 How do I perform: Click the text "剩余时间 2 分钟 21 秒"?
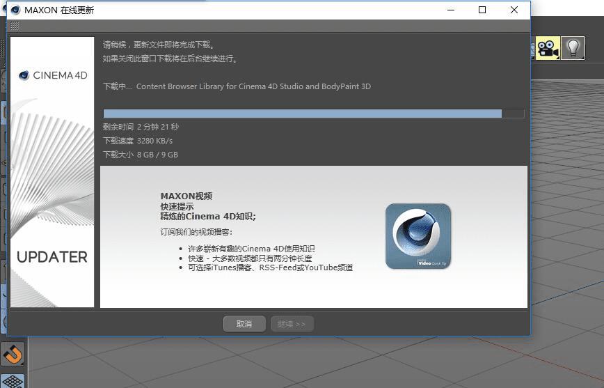pyautogui.click(x=141, y=127)
